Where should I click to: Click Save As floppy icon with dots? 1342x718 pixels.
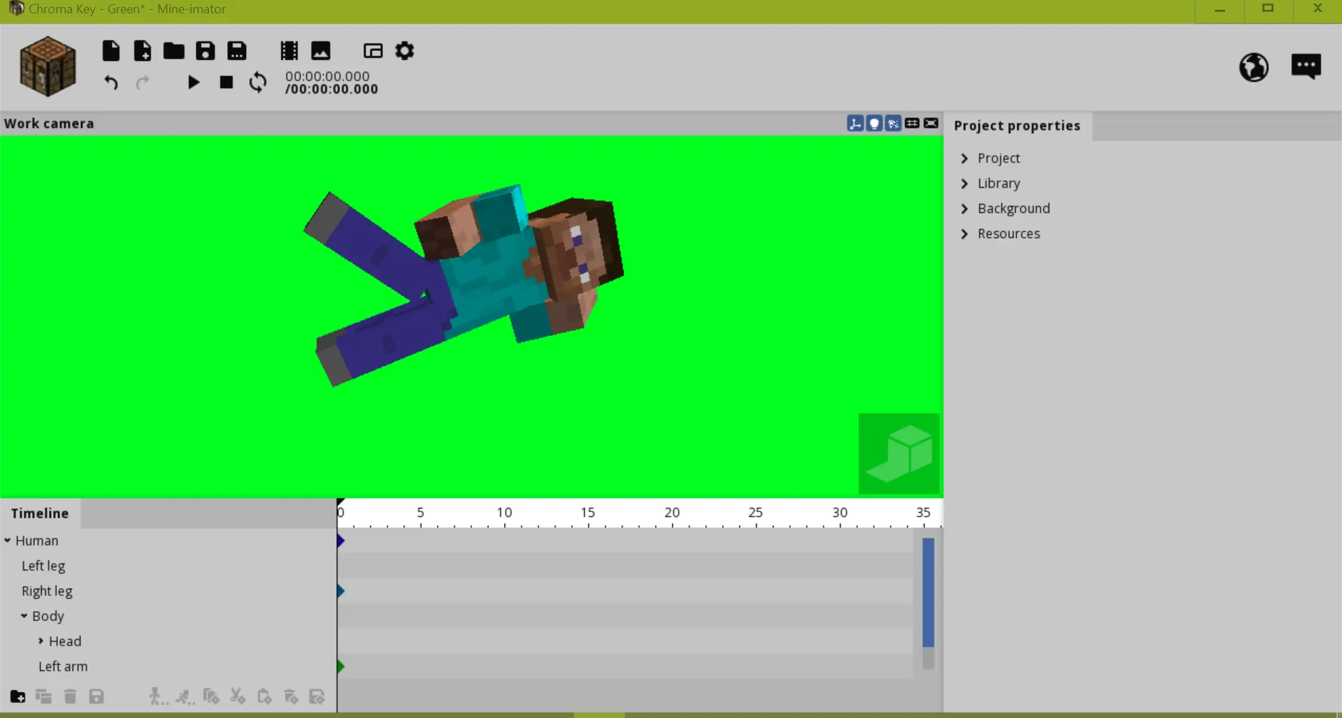(x=237, y=50)
